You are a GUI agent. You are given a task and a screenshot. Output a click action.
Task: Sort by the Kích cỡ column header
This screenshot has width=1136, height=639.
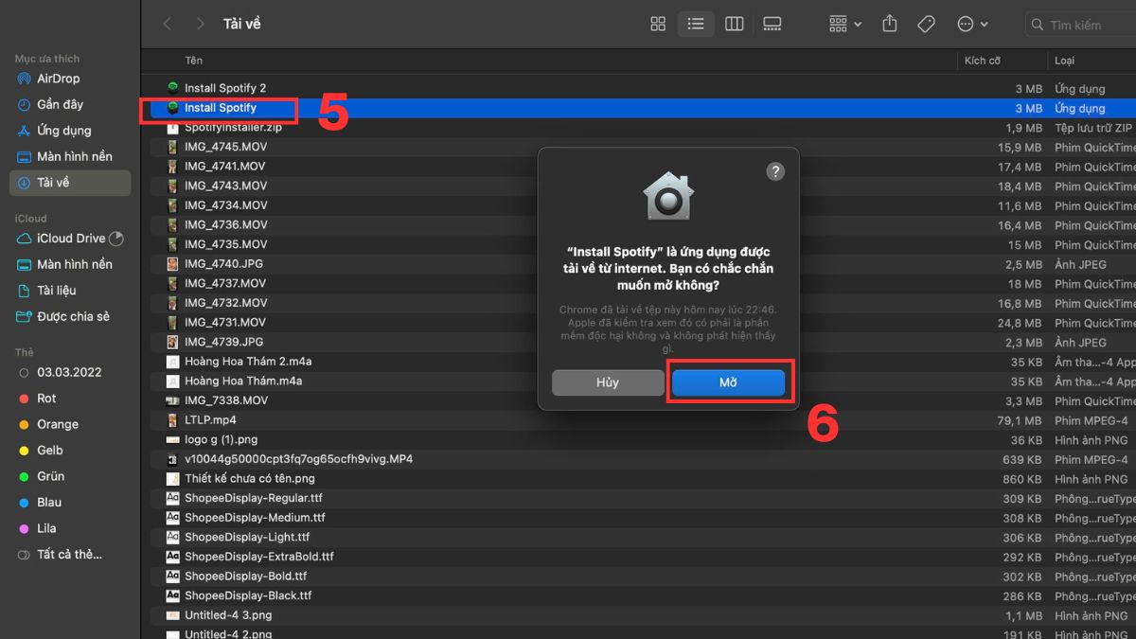coord(983,61)
